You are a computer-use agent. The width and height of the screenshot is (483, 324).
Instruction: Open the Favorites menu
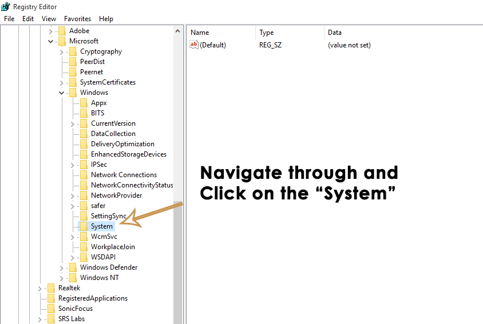pos(78,19)
